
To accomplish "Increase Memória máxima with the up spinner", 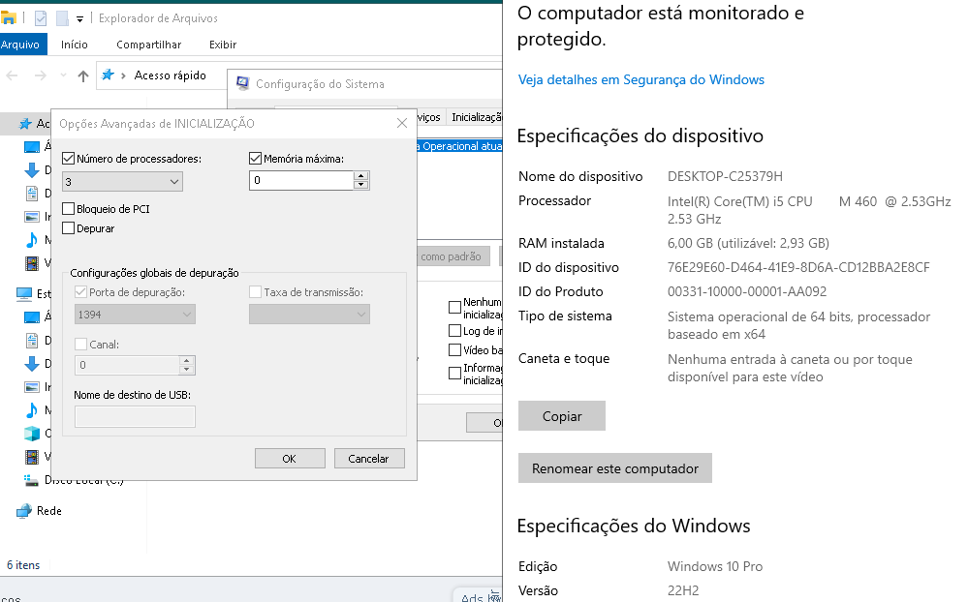I will 361,176.
